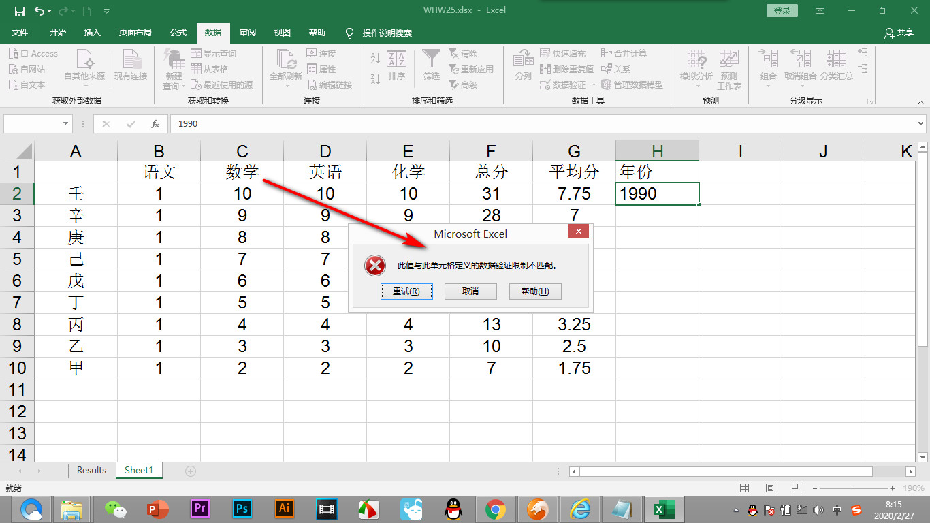930x523 pixels.
Task: Switch to the Page Layout view icon
Action: point(770,488)
